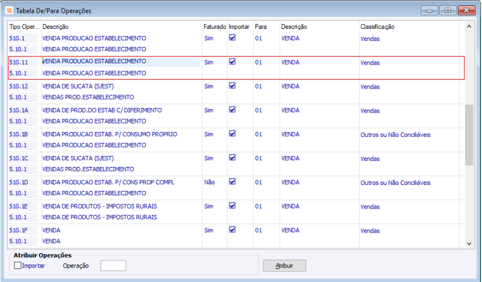
Task: Click description VENDA DE SUCATA (S/EST) in 510.12 row
Action: tap(78, 86)
